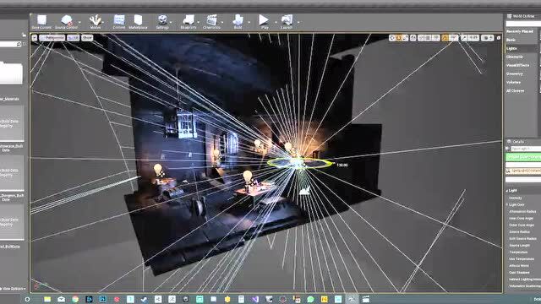Open the Perspective view mode dropdown
This screenshot has width=541, height=304.
click(52, 38)
